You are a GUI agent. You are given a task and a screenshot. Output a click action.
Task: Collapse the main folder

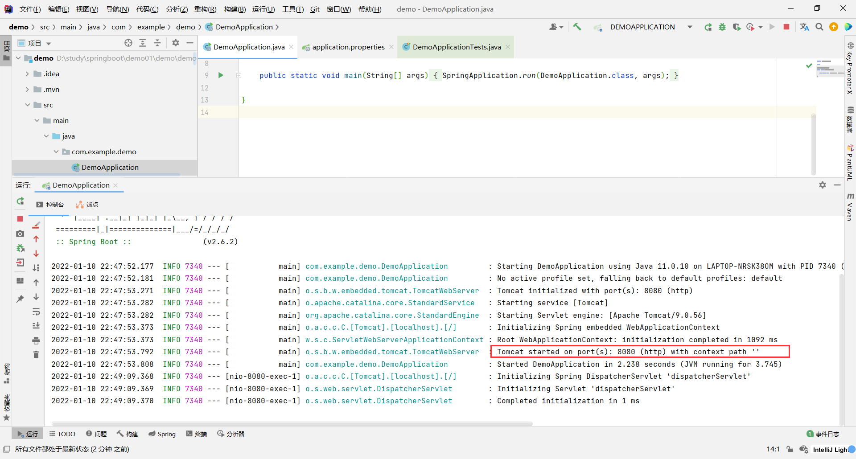(x=37, y=120)
